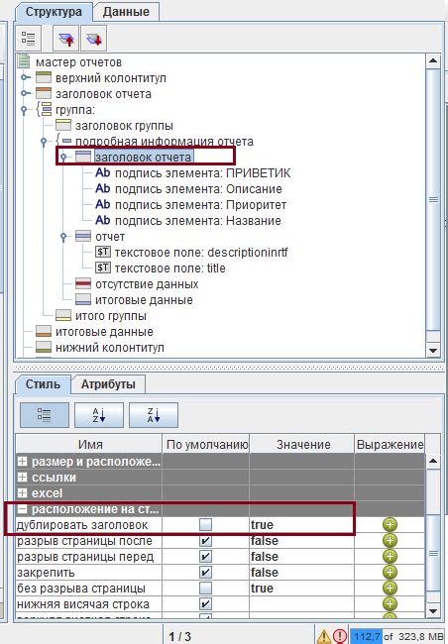Select the мастер отчетов root icon

pos(24,62)
